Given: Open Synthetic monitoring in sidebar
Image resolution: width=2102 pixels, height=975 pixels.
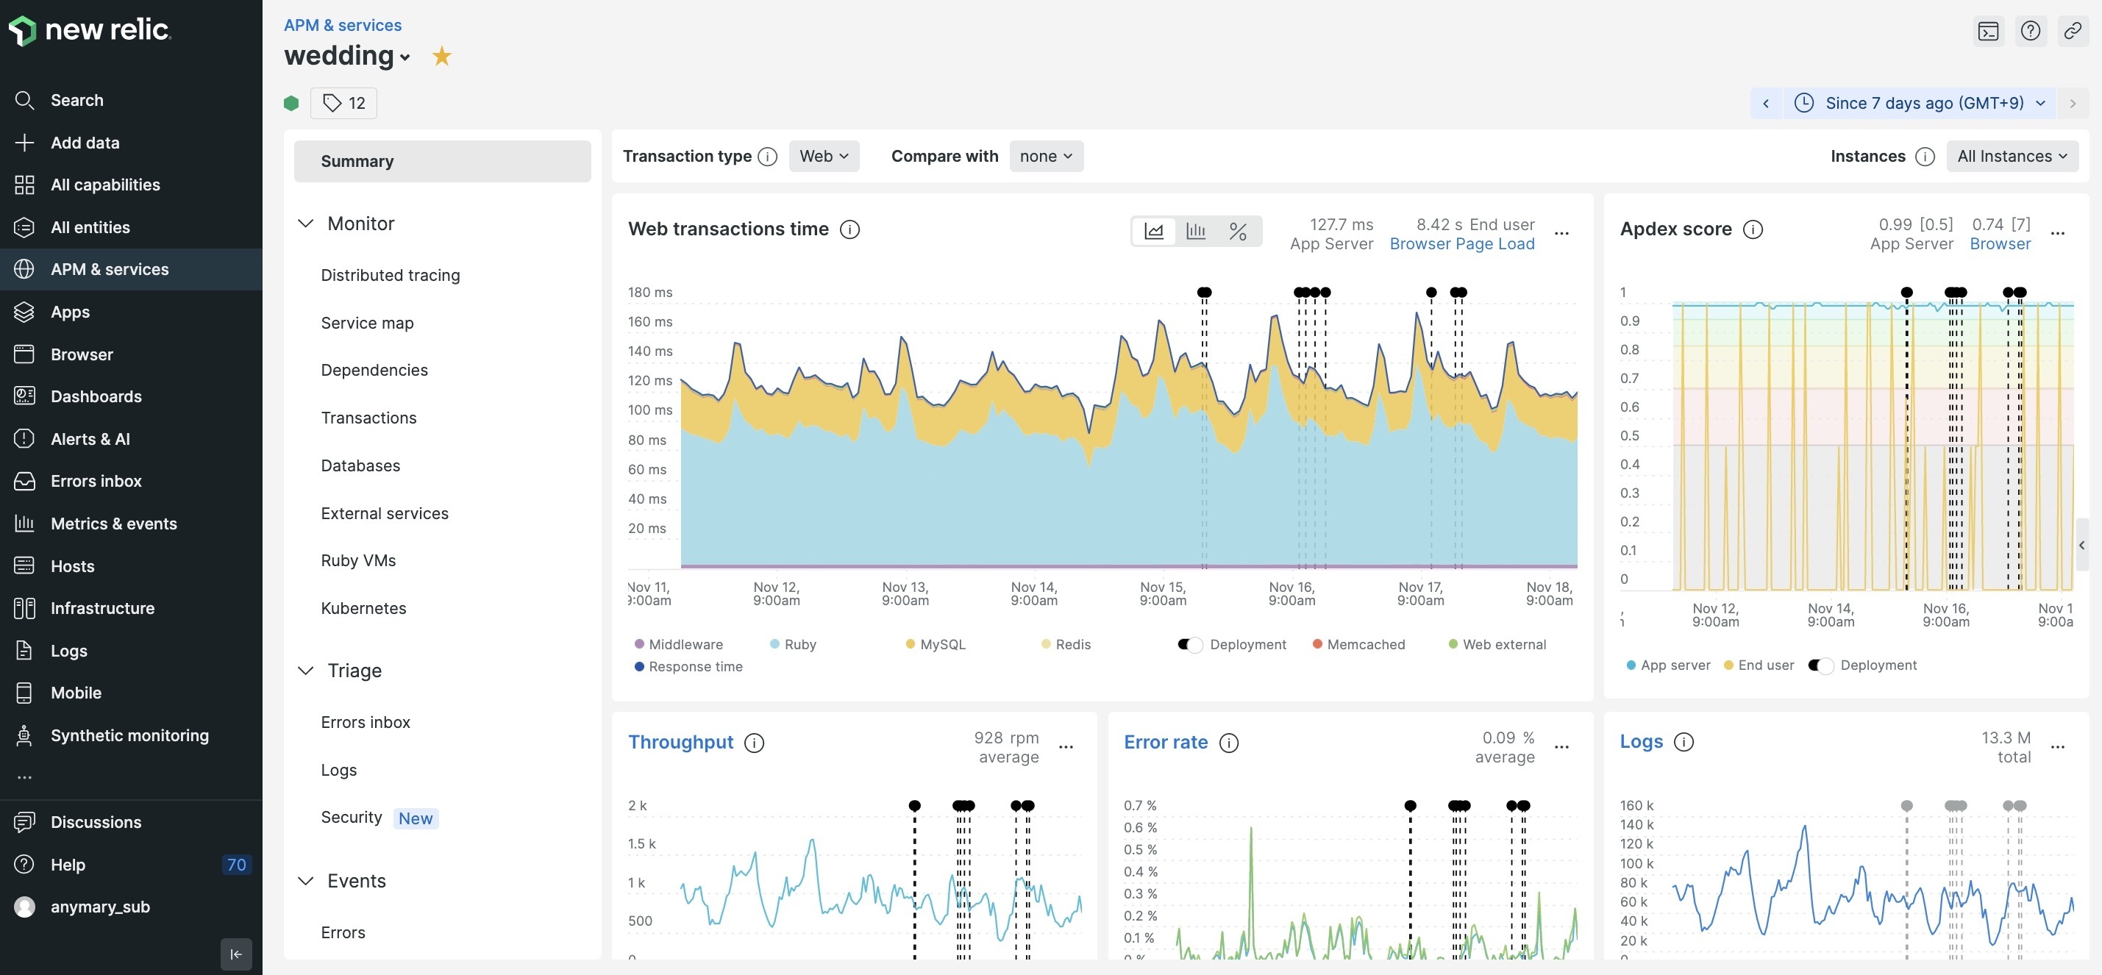Looking at the screenshot, I should (129, 735).
